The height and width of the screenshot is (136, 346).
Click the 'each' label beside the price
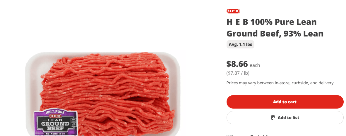tap(255, 65)
